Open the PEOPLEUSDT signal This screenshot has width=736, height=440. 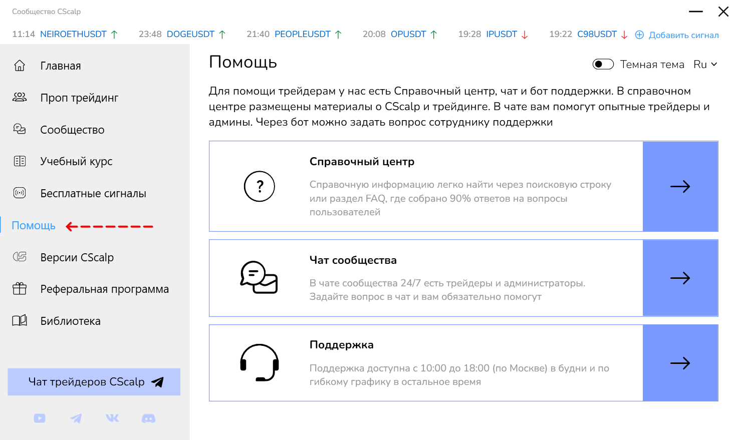click(303, 34)
